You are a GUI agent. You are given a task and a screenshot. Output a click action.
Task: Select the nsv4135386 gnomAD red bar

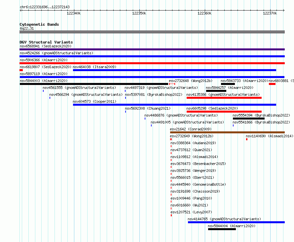click(224, 98)
